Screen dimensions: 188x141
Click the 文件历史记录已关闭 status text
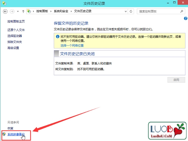(x=77, y=54)
